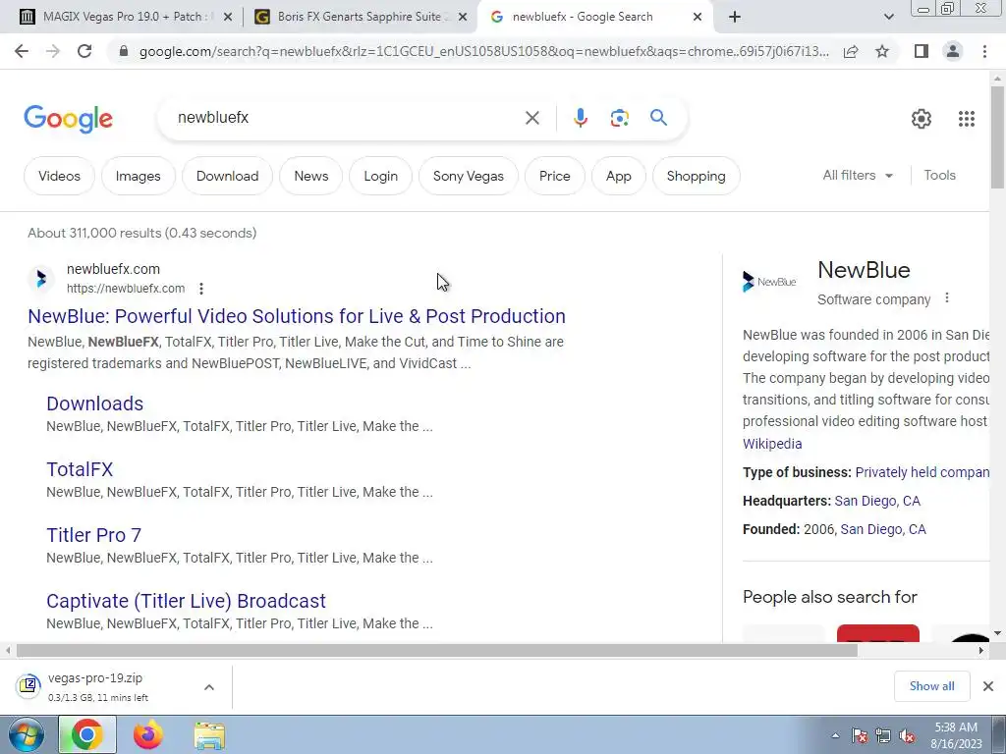This screenshot has width=1006, height=754.
Task: Open the Titler Pro 7 sitelink
Action: (93, 535)
